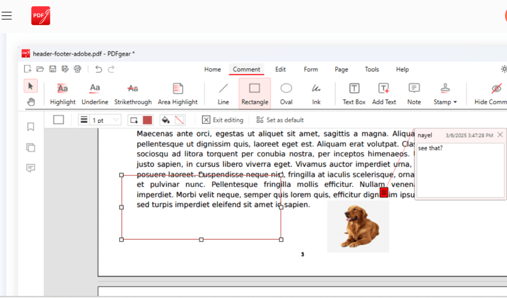
Task: Pick the Oval shape tool
Action: point(286,94)
